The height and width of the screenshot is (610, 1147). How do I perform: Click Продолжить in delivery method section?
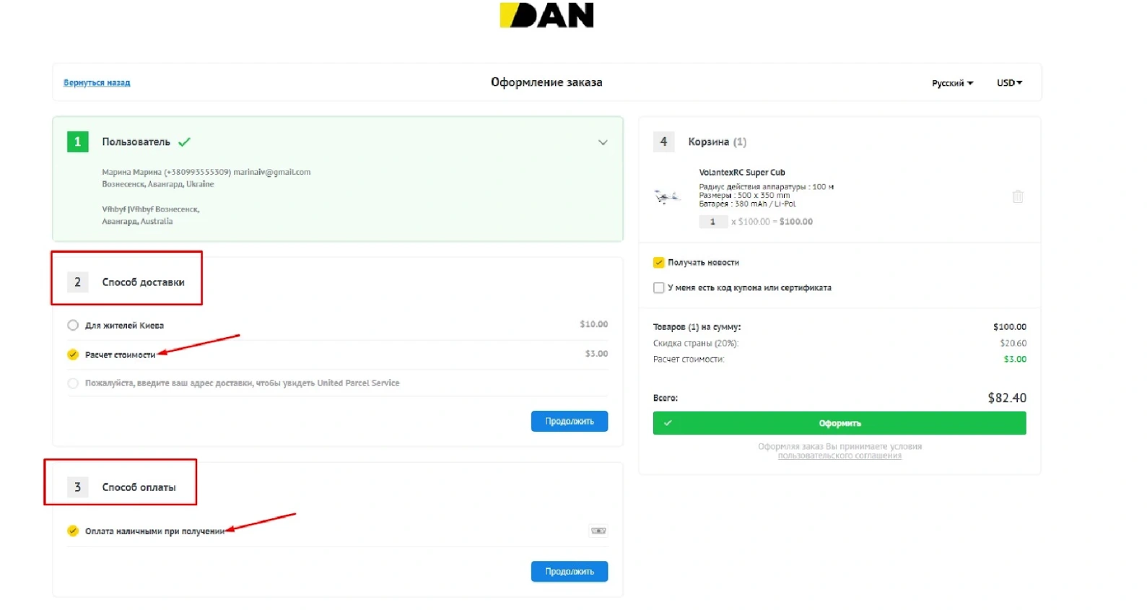(569, 422)
